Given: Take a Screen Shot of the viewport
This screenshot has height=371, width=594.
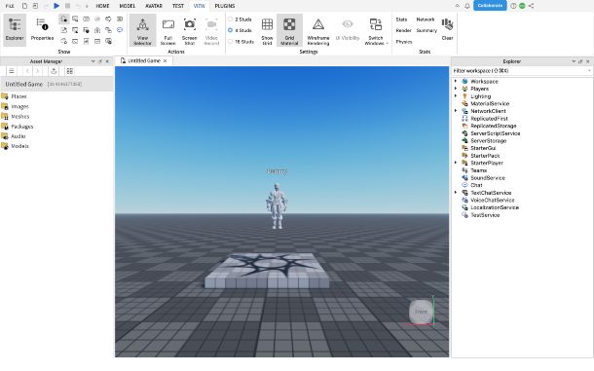Looking at the screenshot, I should click(x=190, y=31).
